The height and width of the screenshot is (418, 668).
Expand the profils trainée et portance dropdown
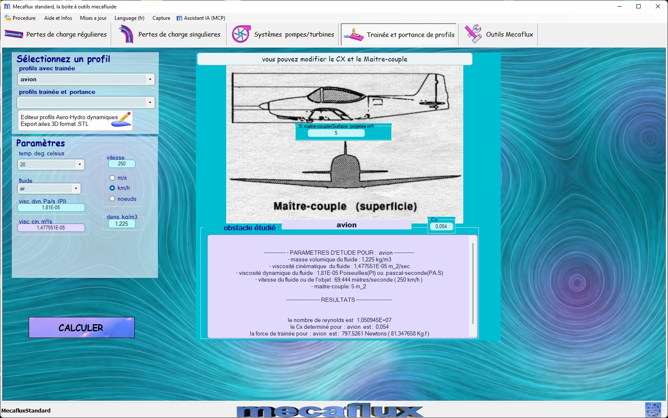[150, 102]
